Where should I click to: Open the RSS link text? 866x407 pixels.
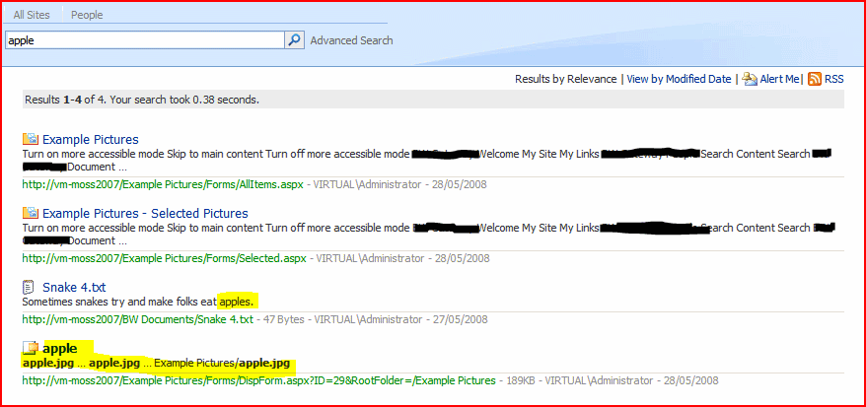point(834,79)
